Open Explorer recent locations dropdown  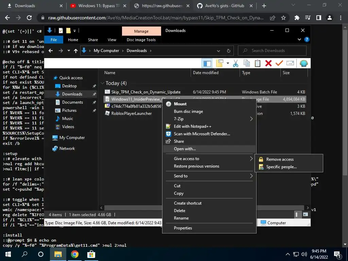(x=69, y=51)
